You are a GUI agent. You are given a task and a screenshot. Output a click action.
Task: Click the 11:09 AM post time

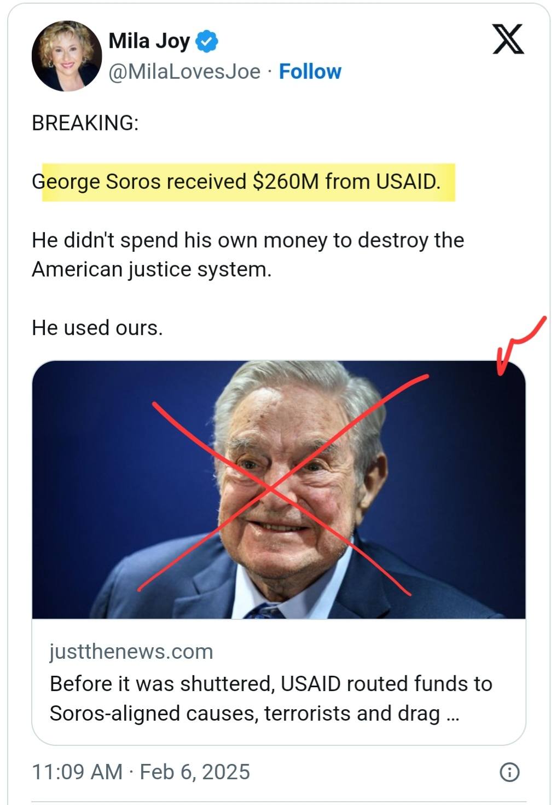(77, 772)
